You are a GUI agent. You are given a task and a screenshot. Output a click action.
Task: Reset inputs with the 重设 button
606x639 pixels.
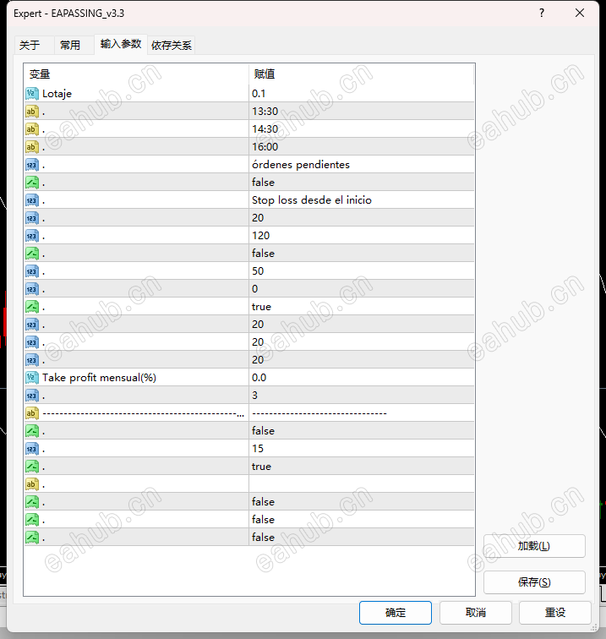(x=555, y=613)
